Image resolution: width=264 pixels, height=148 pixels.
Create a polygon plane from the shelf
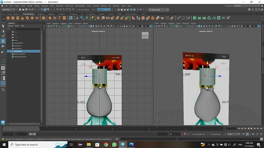tap(32, 18)
